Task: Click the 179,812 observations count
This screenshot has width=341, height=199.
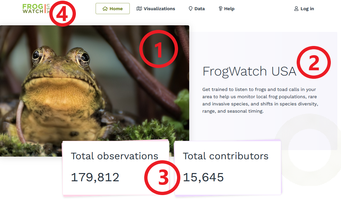Action: pos(95,177)
